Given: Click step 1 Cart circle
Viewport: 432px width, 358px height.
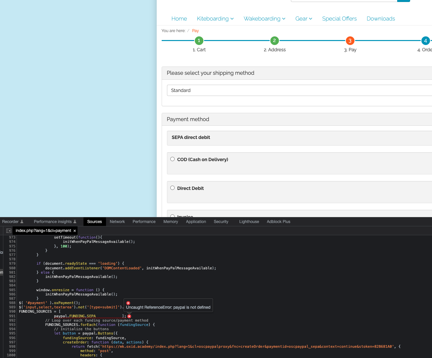Looking at the screenshot, I should pos(199,41).
